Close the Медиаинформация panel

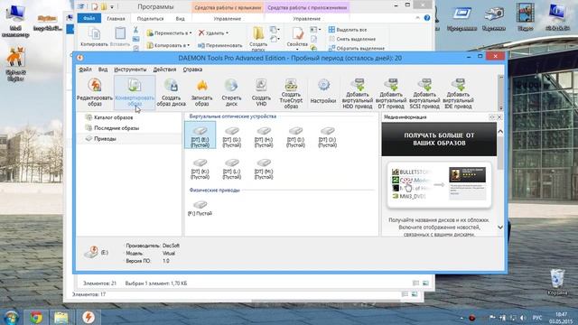tap(499, 117)
